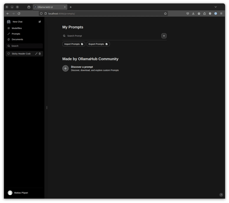Delete the Sticky Header Code chat

click(x=39, y=53)
